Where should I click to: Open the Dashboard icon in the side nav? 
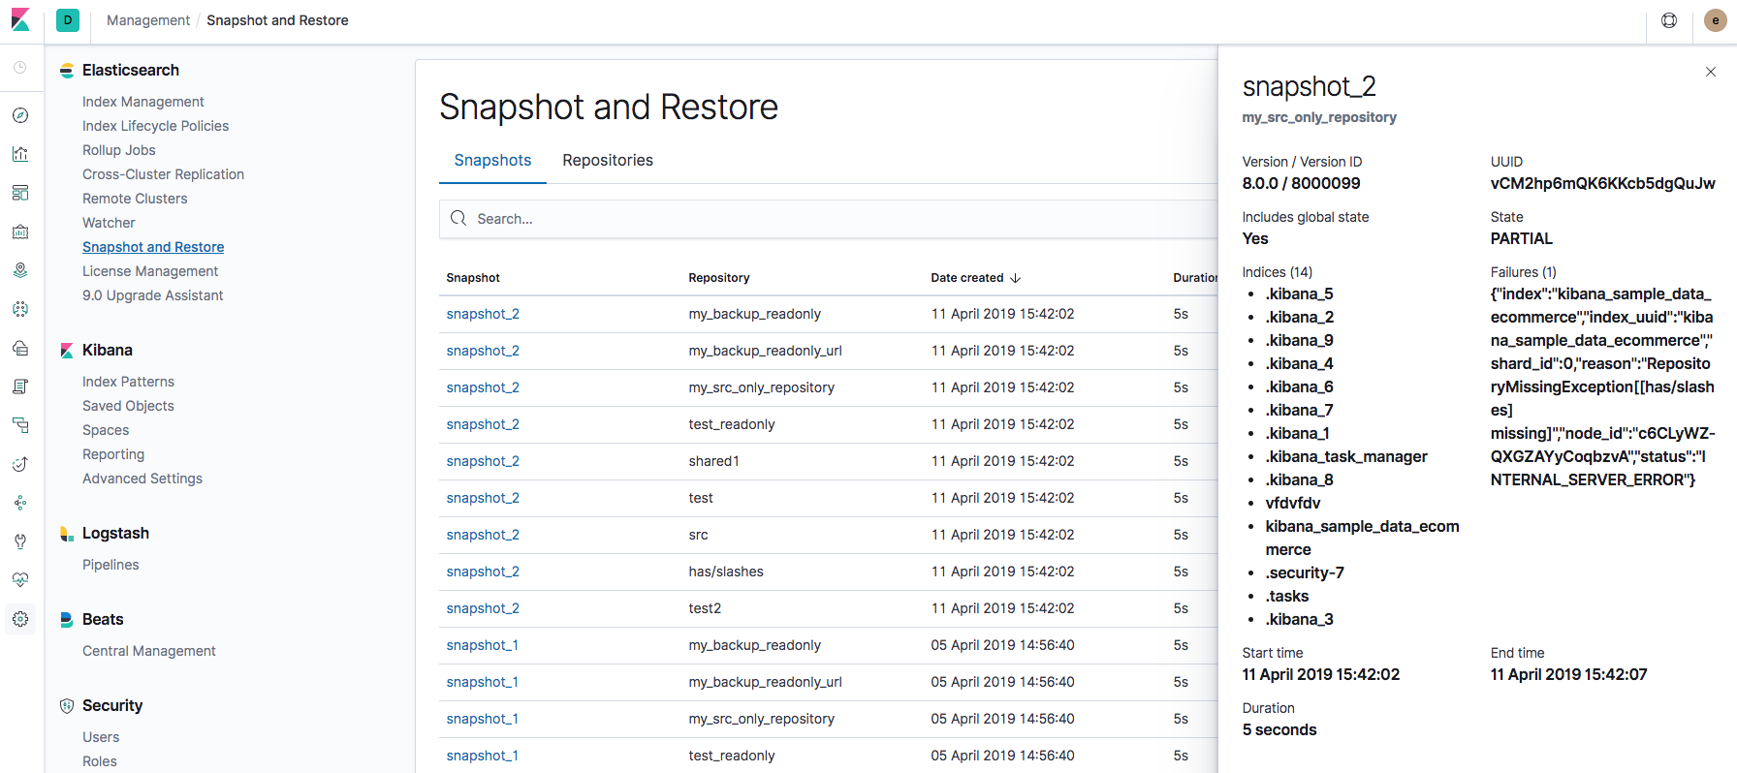(20, 193)
